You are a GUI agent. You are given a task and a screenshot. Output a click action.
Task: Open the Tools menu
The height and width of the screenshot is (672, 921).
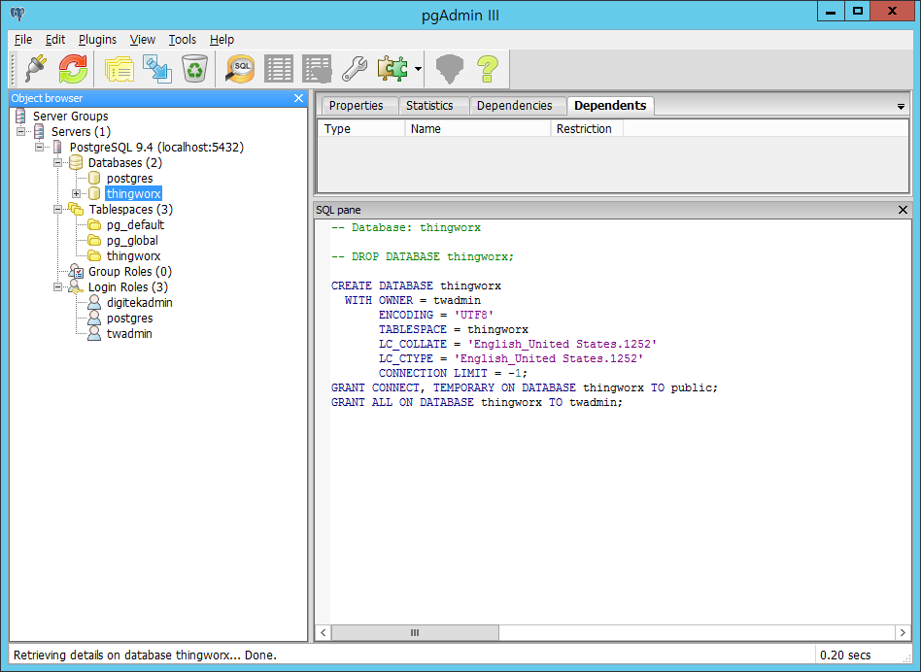click(182, 39)
